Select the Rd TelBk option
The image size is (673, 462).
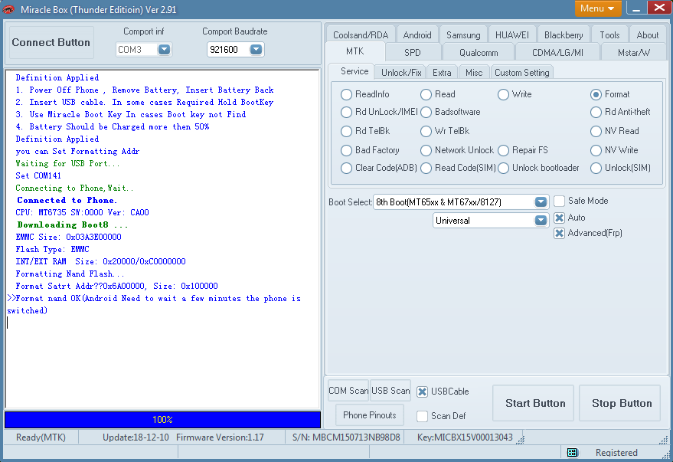pos(346,131)
